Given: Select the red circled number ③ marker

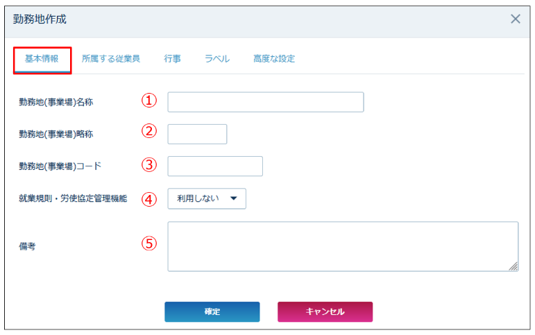Looking at the screenshot, I should [150, 165].
